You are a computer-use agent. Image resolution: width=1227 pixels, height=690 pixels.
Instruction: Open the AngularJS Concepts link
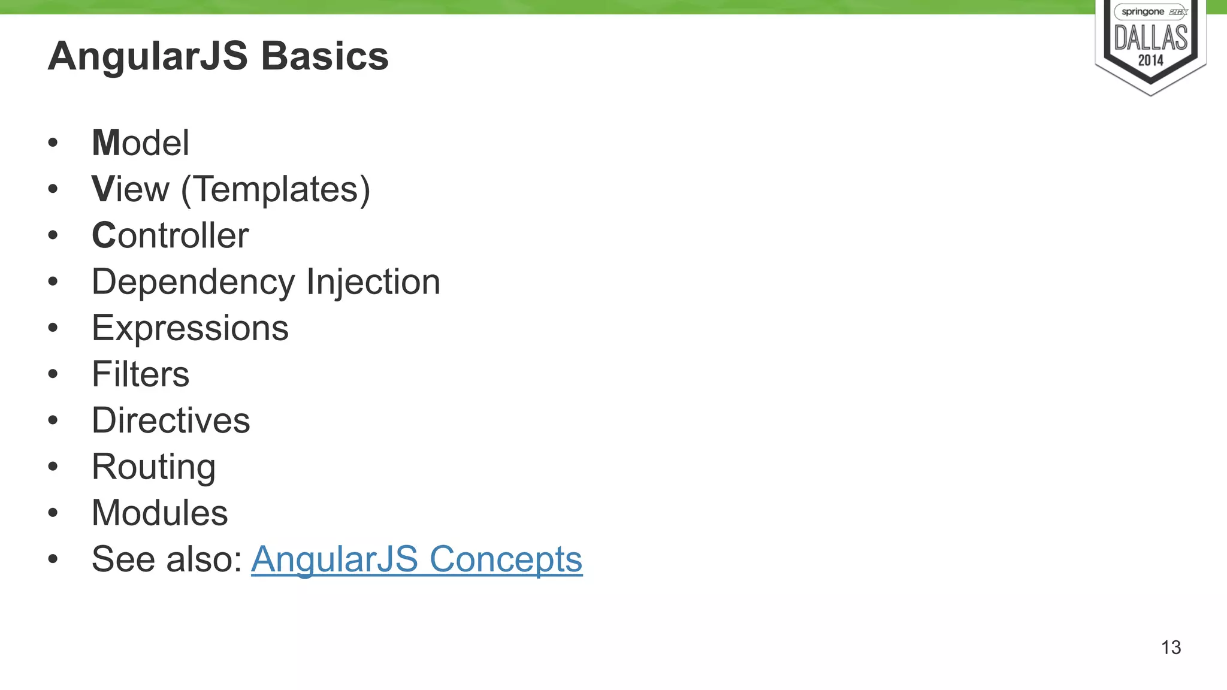click(x=416, y=559)
